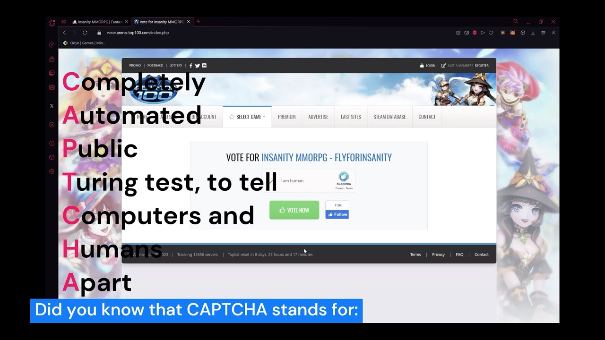The image size is (605, 340).
Task: Open a new browser tab
Action: (198, 21)
